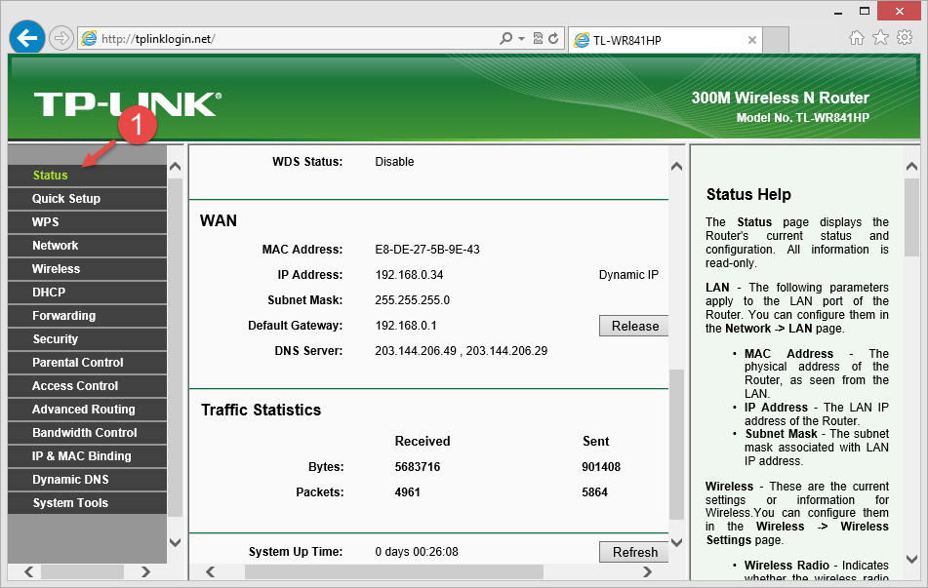Click sent packets value 5864
The image size is (928, 588).
[x=594, y=492]
